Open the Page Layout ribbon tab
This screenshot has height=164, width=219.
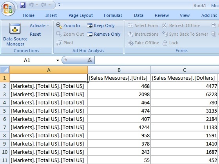coord(81,15)
